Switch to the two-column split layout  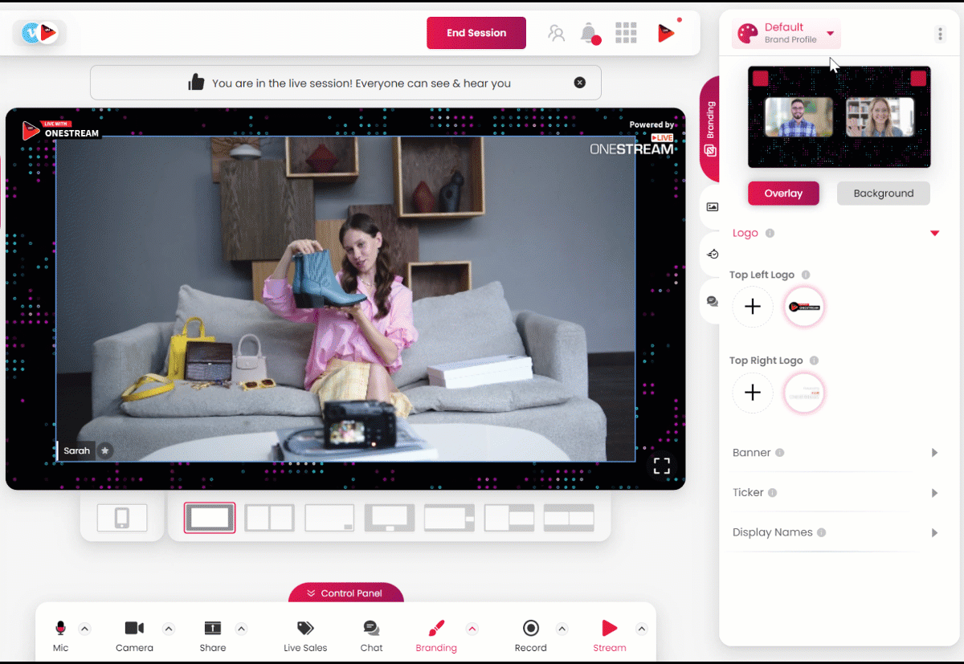(269, 518)
